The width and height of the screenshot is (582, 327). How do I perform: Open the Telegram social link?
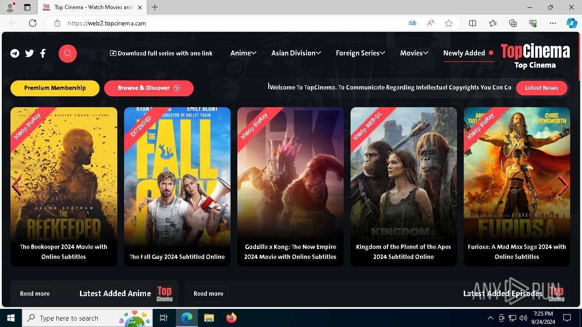[x=15, y=54]
